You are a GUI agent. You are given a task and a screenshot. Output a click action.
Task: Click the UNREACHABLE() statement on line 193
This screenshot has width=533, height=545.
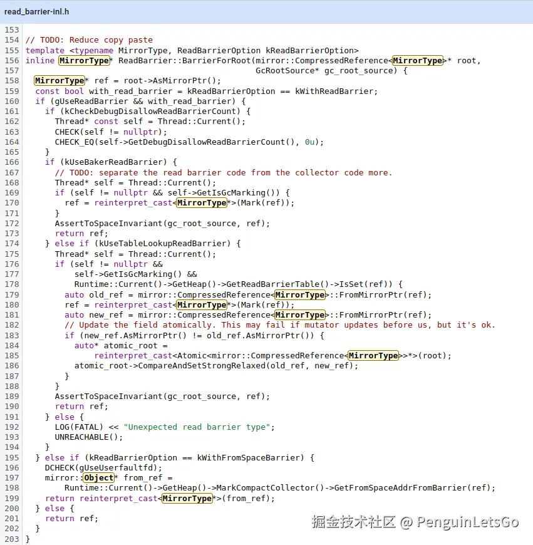pos(91,437)
